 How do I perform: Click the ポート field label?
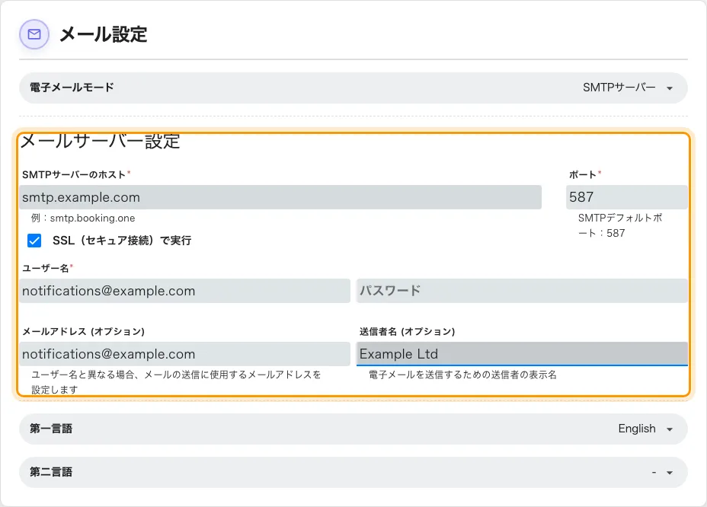coord(583,175)
